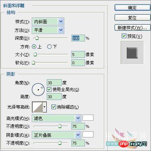Toggle the 使用全局光 checkbox

(49, 89)
